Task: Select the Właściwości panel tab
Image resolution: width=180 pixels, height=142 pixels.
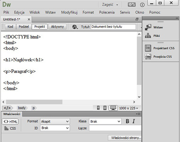Action: click(x=12, y=114)
